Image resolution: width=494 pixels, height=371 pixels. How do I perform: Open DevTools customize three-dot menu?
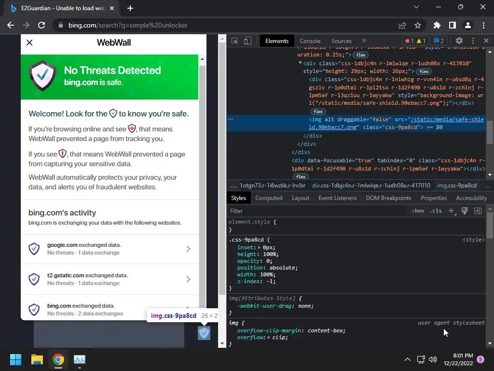(x=473, y=41)
